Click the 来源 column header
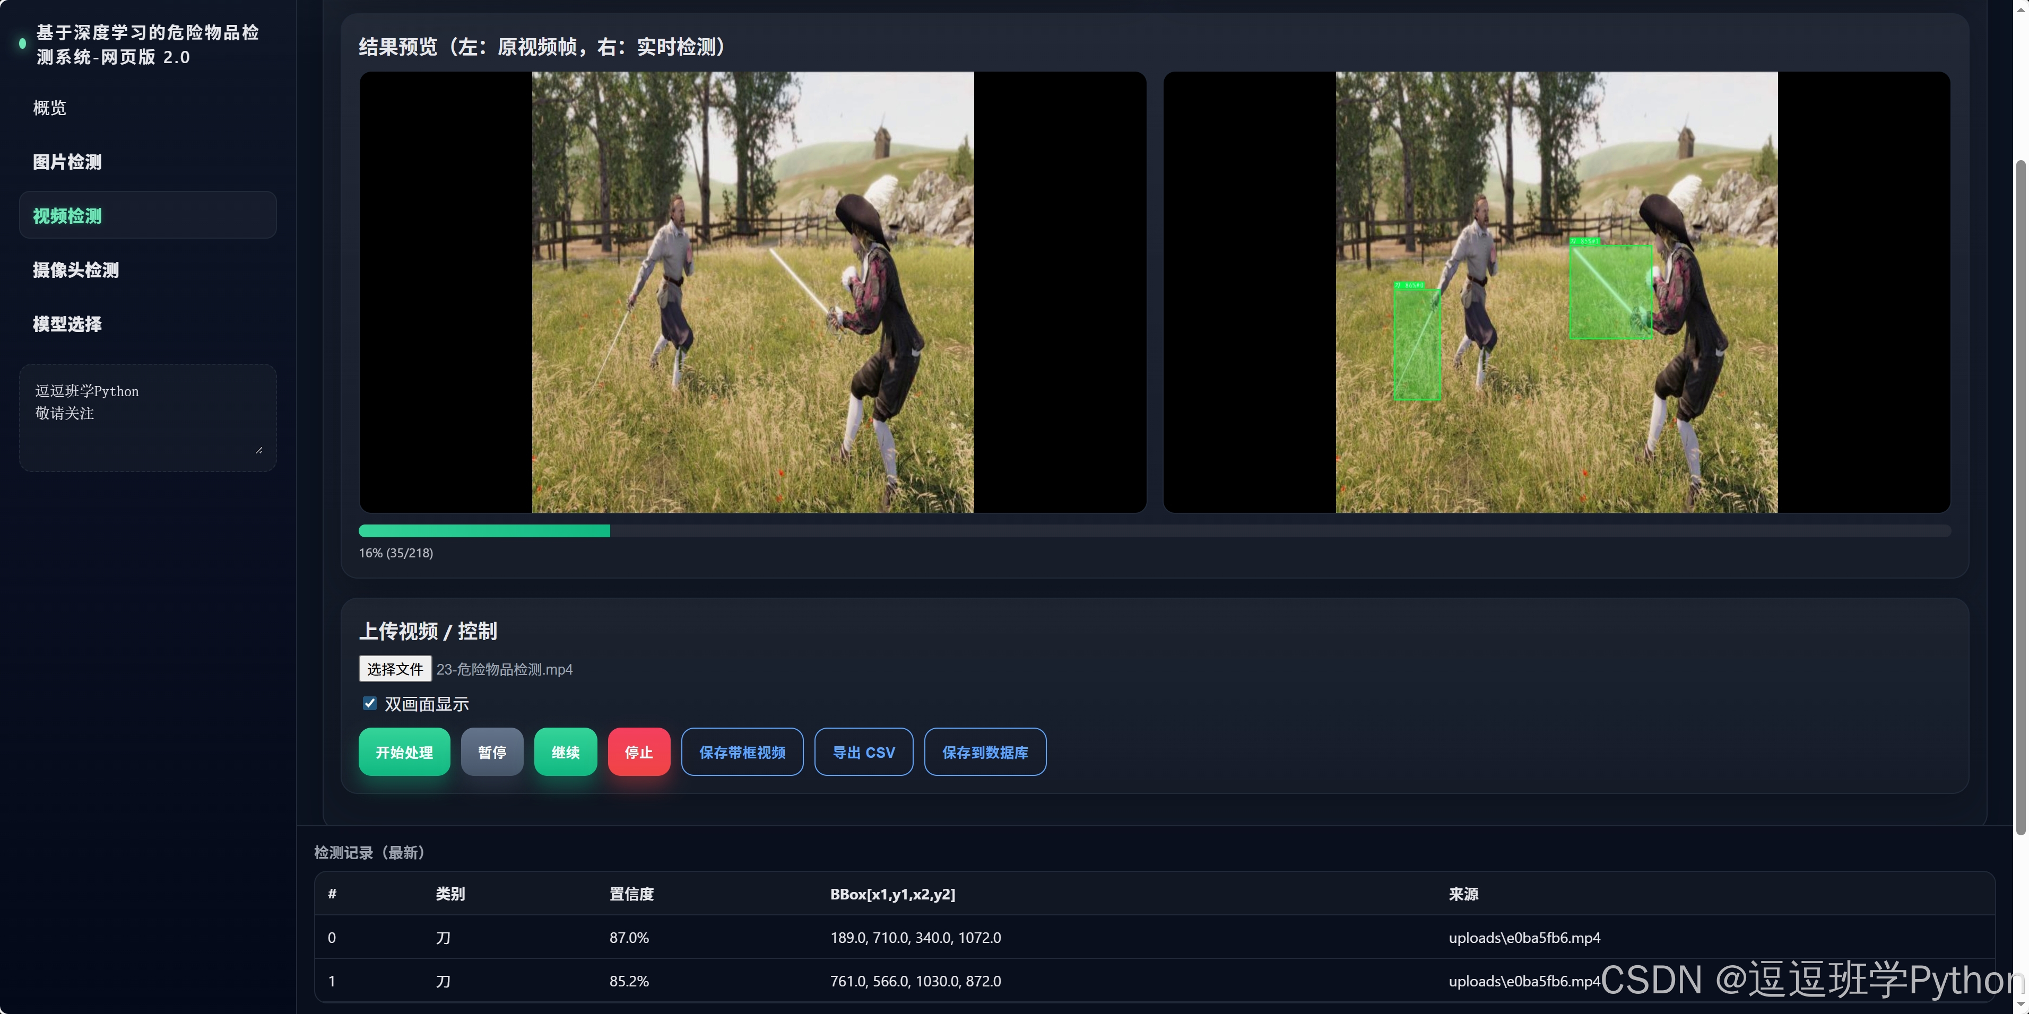The height and width of the screenshot is (1014, 2029). pyautogui.click(x=1463, y=894)
